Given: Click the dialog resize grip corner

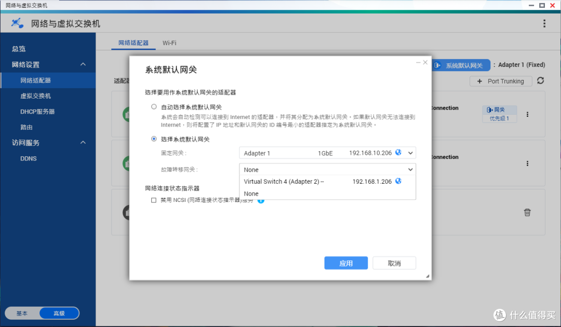Looking at the screenshot, I should tap(427, 276).
